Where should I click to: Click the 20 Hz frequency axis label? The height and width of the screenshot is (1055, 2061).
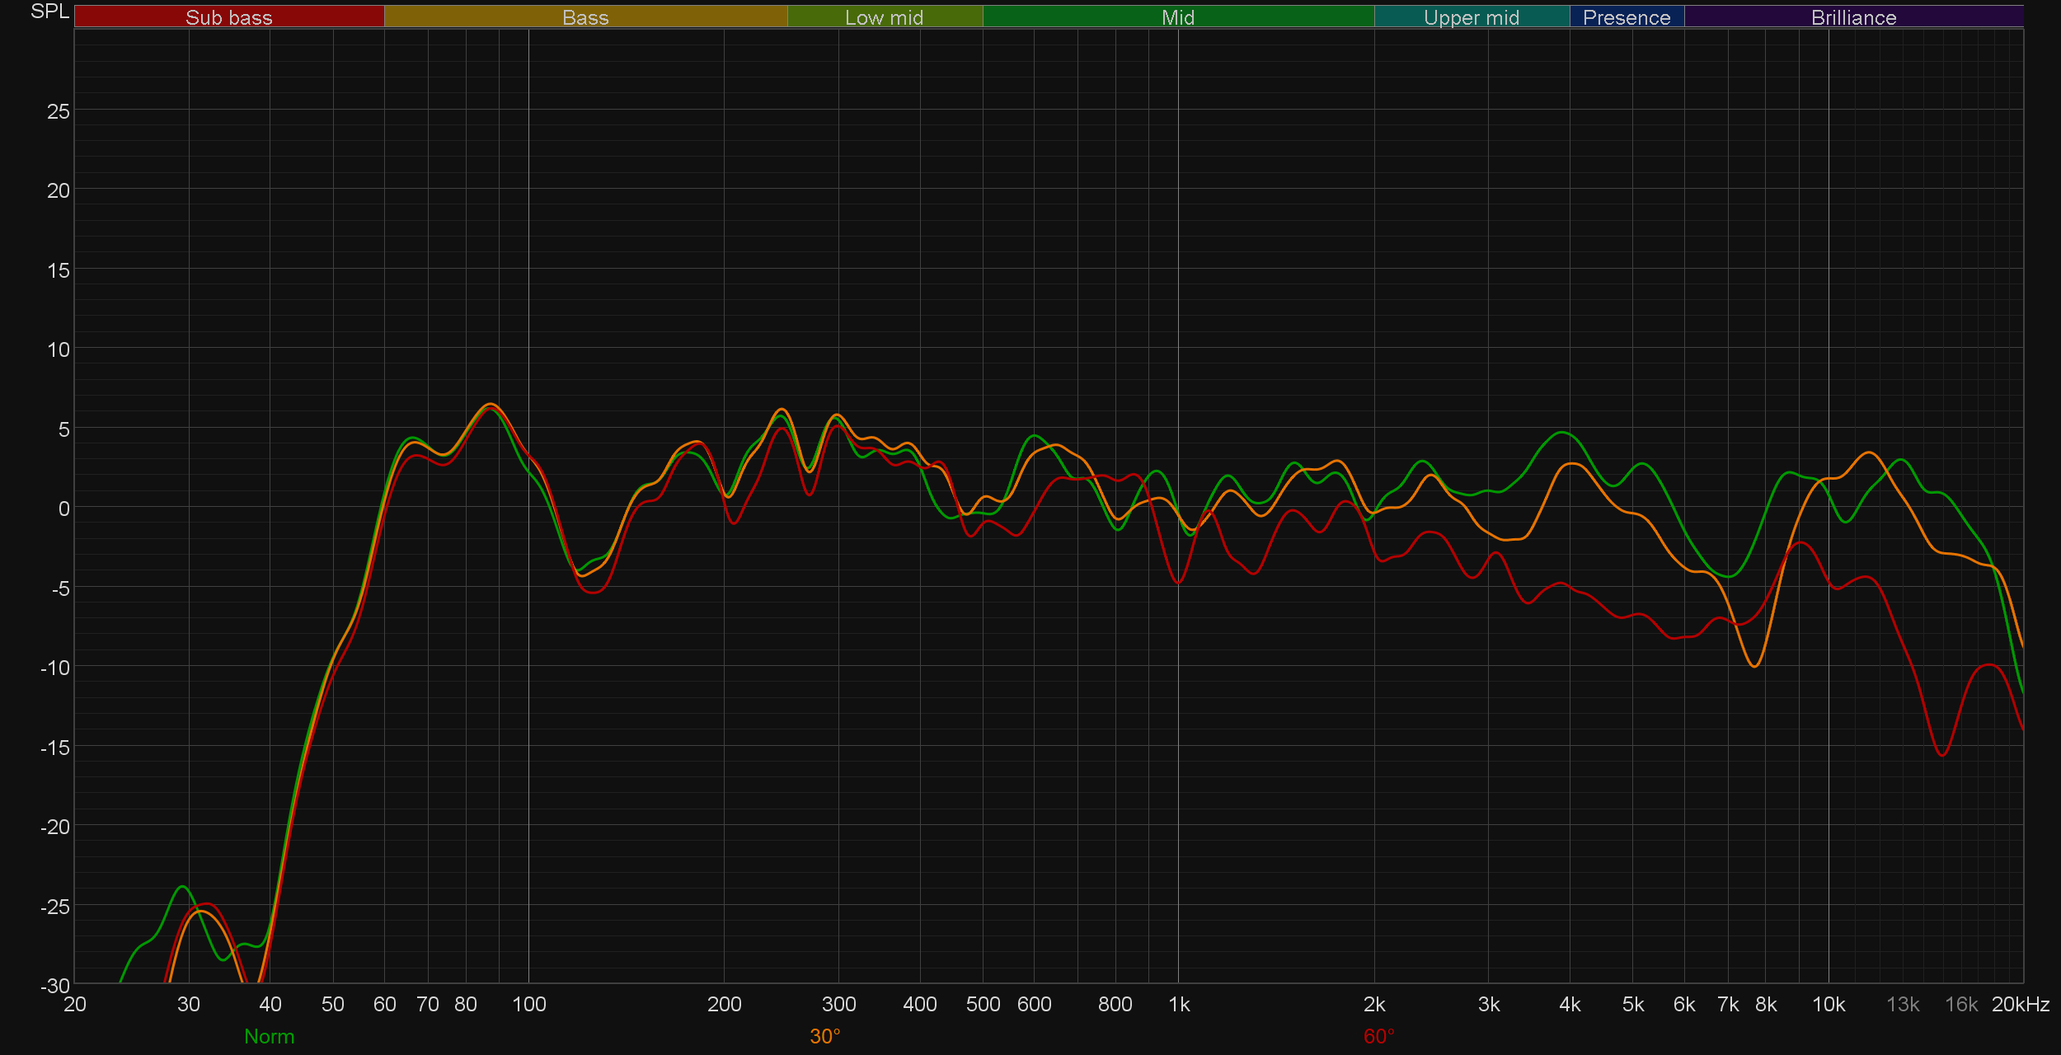pos(75,1004)
